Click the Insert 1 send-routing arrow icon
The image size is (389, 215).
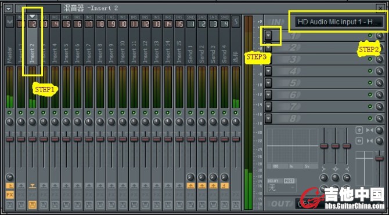(x=21, y=186)
